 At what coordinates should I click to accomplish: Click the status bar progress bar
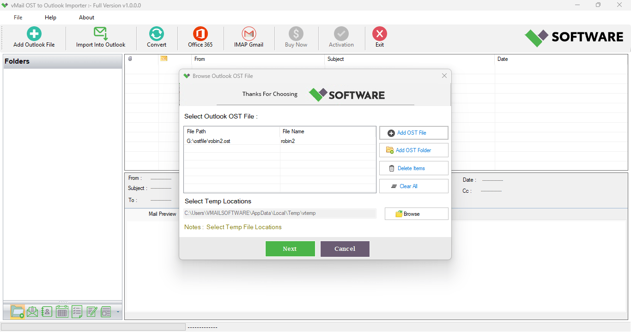point(93,327)
